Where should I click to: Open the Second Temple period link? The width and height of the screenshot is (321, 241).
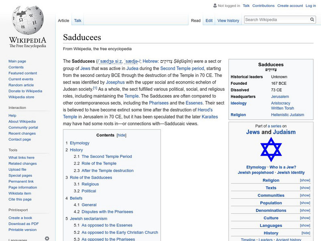[x=182, y=68]
